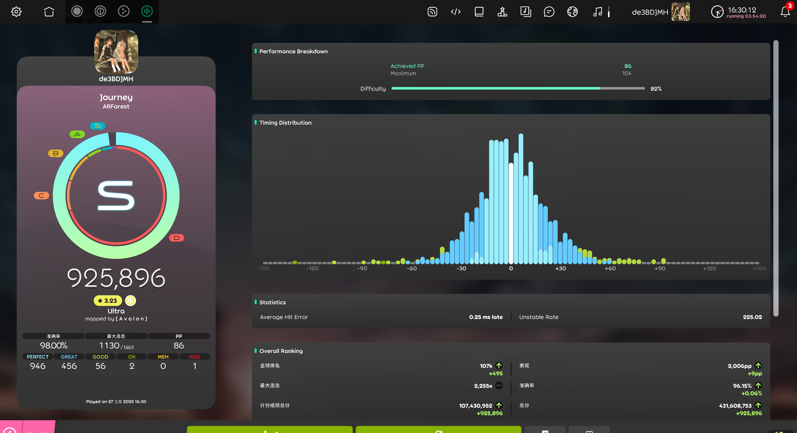Open the rankings podium icon
The image size is (797, 433).
(x=502, y=12)
